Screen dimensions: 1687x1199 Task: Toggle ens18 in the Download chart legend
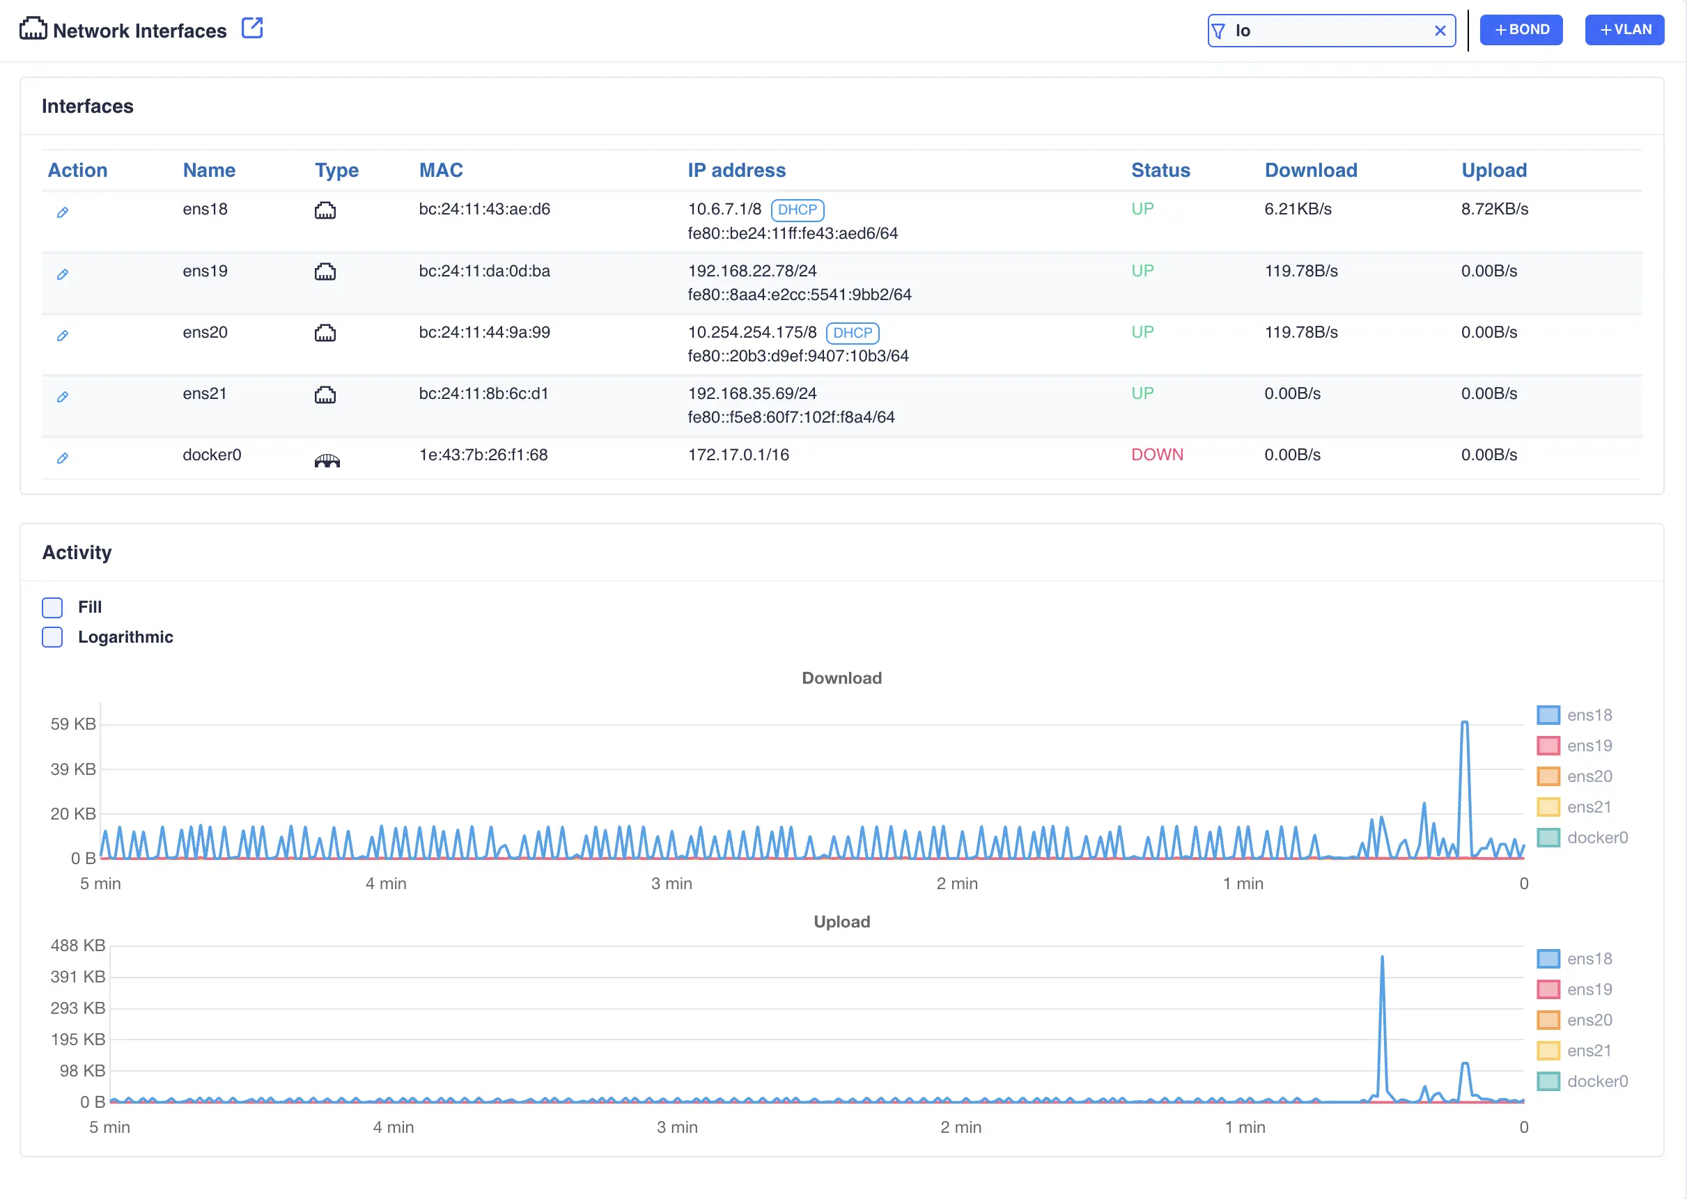point(1574,715)
